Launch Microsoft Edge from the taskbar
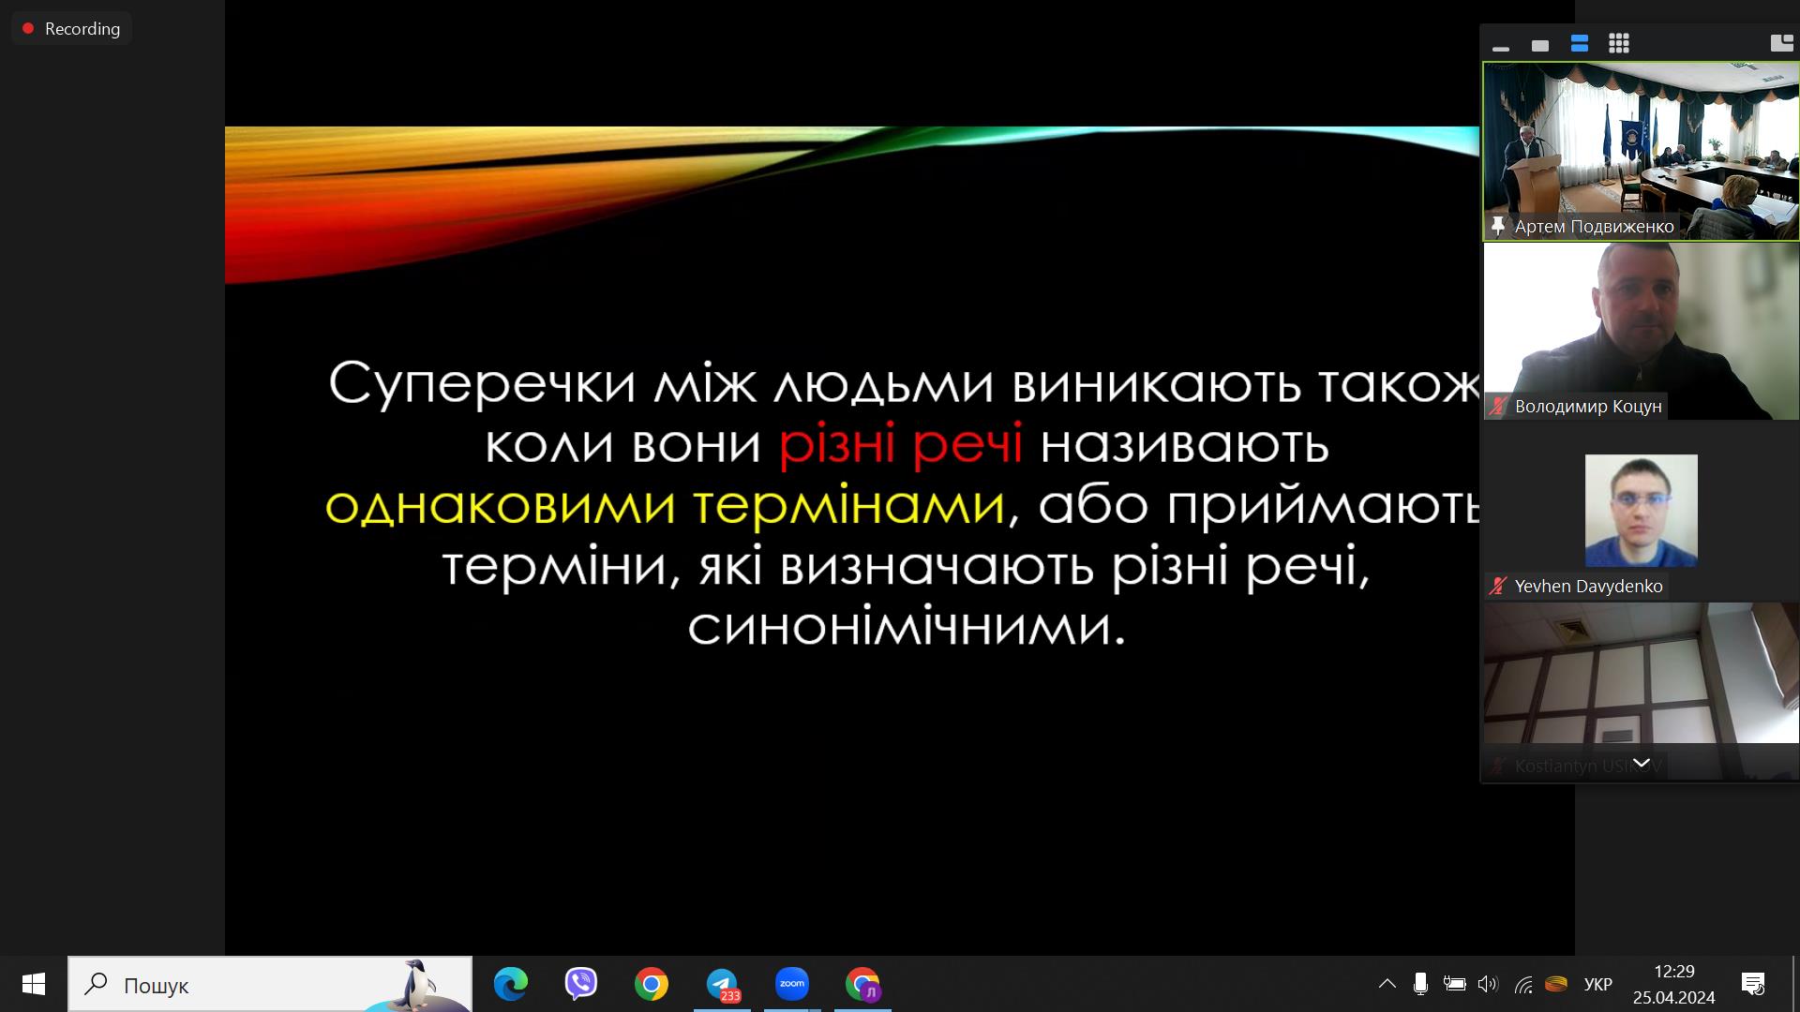1800x1012 pixels. pyautogui.click(x=511, y=984)
